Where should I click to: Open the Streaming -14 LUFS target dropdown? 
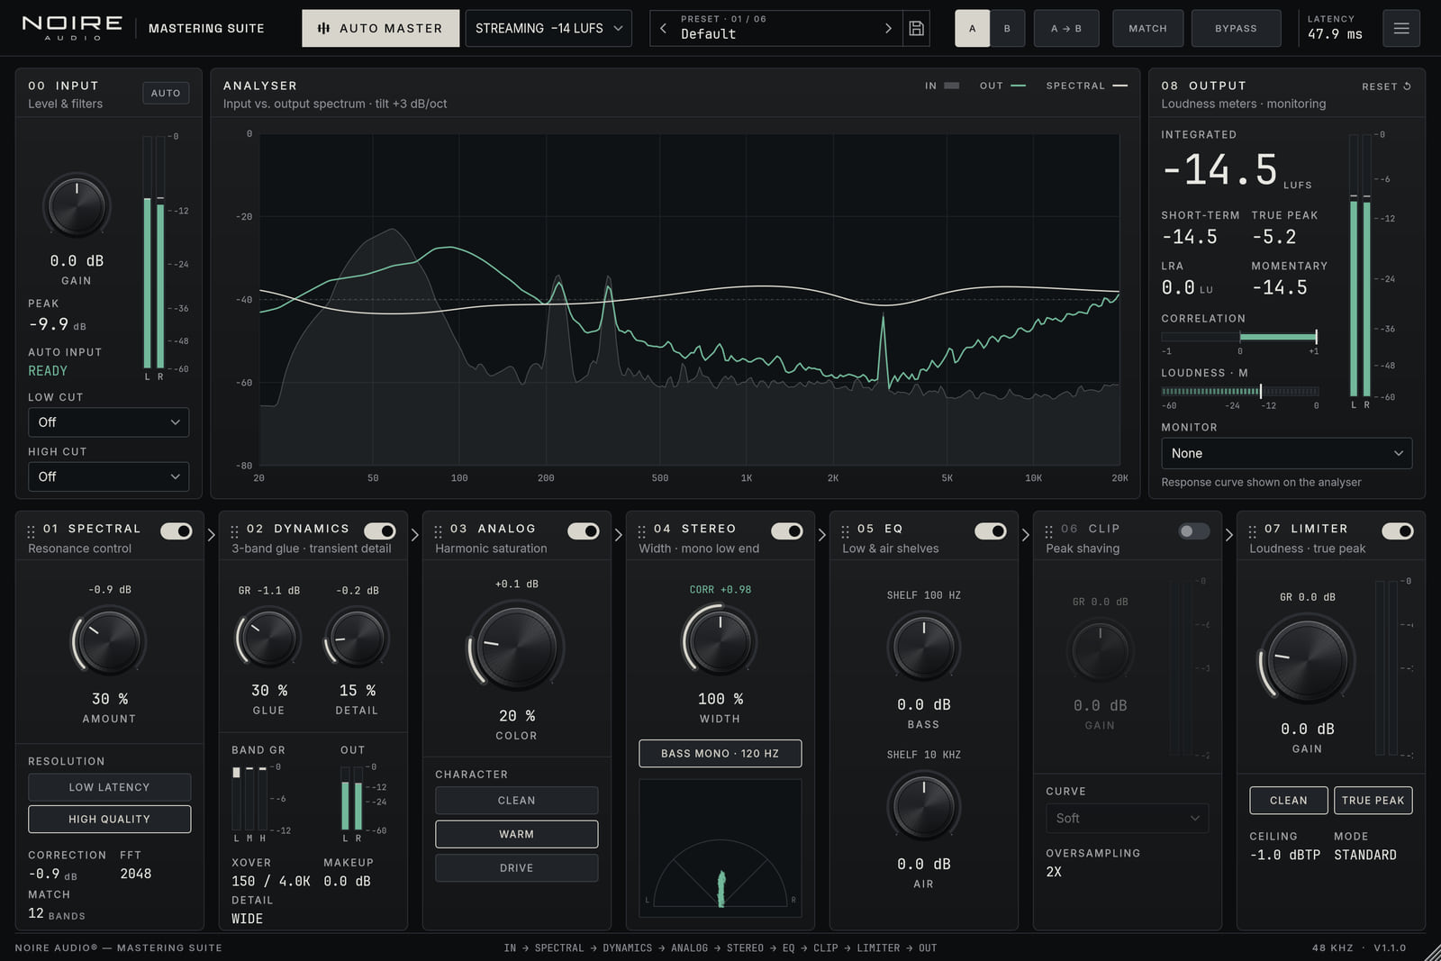[548, 28]
